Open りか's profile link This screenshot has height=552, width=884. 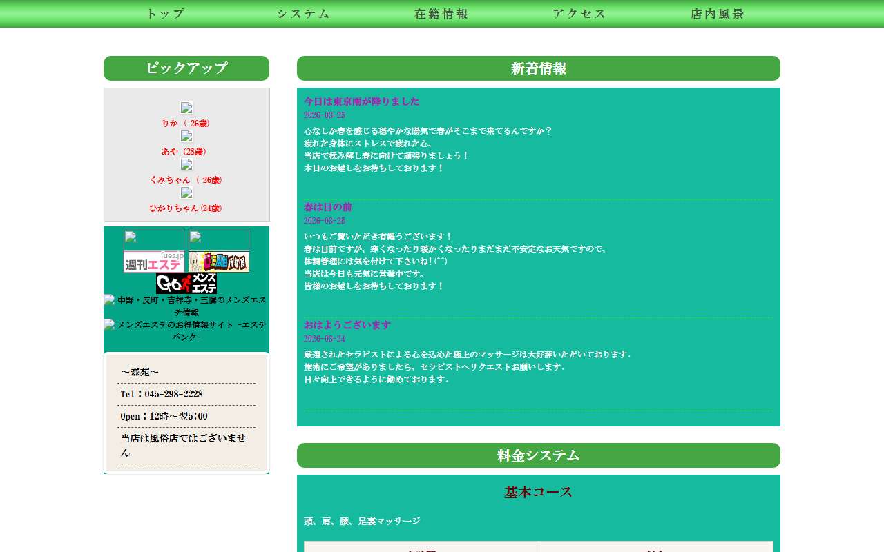pyautogui.click(x=186, y=123)
